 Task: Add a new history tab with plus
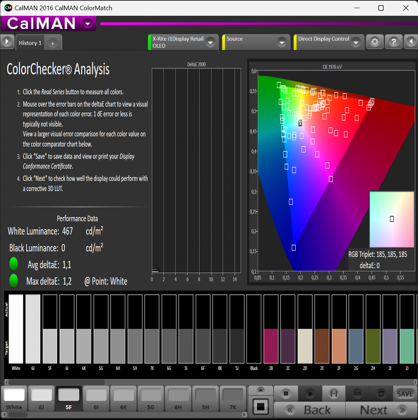[53, 43]
